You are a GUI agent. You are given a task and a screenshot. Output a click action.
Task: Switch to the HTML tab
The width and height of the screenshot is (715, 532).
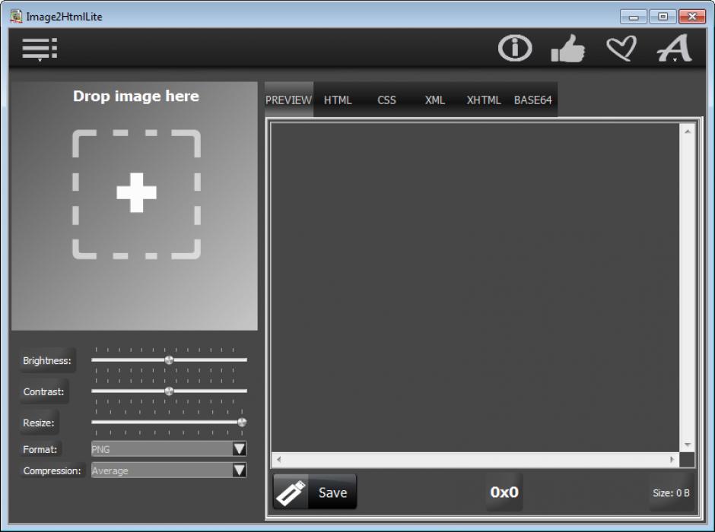coord(338,100)
